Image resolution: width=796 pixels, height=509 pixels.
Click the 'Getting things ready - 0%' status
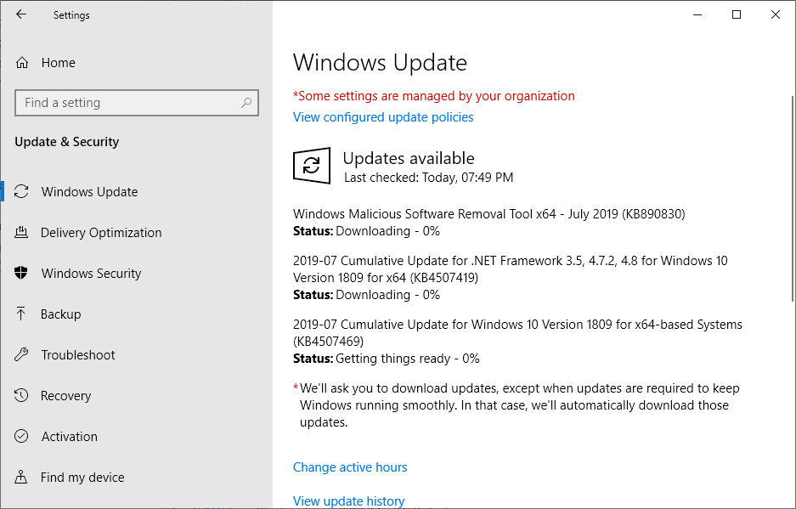pos(408,359)
